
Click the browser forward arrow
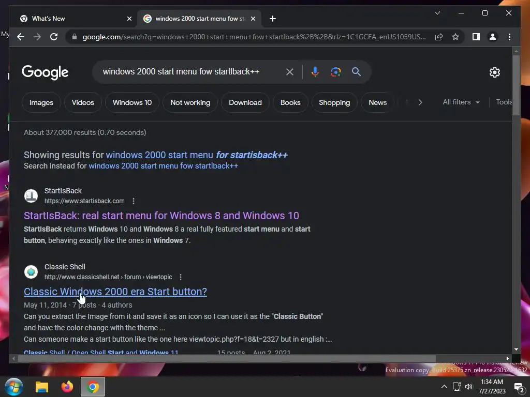tap(37, 37)
